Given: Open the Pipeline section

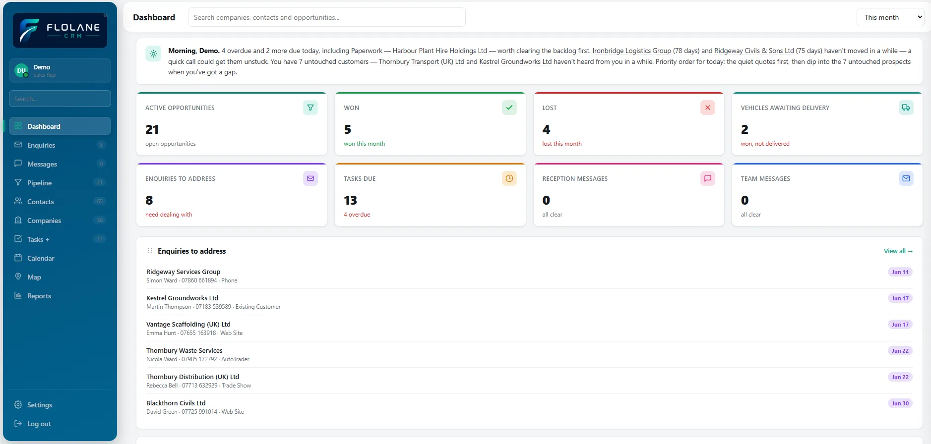Looking at the screenshot, I should [x=60, y=182].
